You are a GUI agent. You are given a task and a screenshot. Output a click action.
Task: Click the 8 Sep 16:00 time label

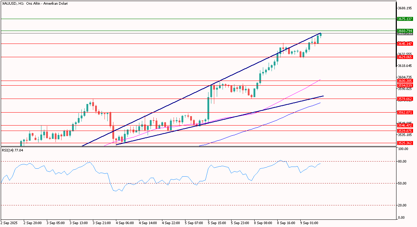click(286, 223)
